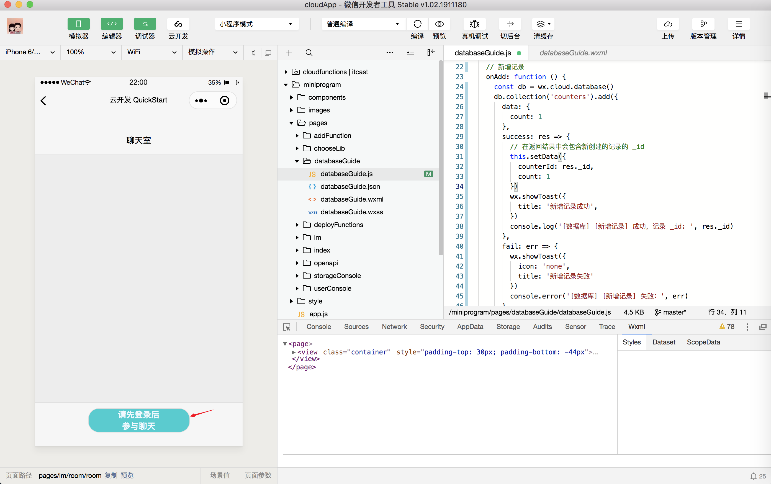The width and height of the screenshot is (771, 484).
Task: Open the Sources tab
Action: pyautogui.click(x=356, y=326)
